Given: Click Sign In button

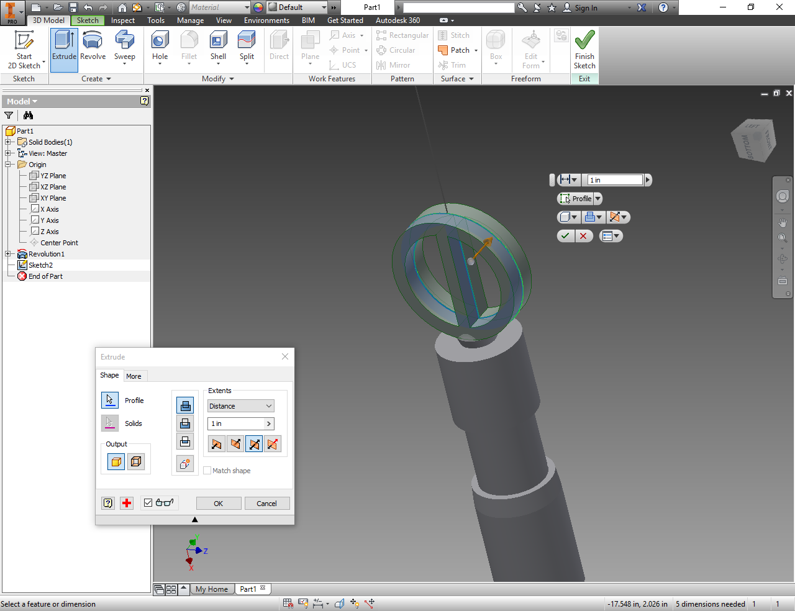Looking at the screenshot, I should coord(580,7).
